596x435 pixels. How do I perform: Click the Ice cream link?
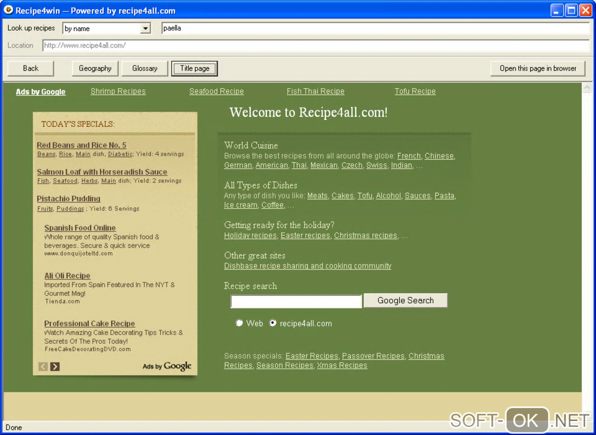click(241, 205)
